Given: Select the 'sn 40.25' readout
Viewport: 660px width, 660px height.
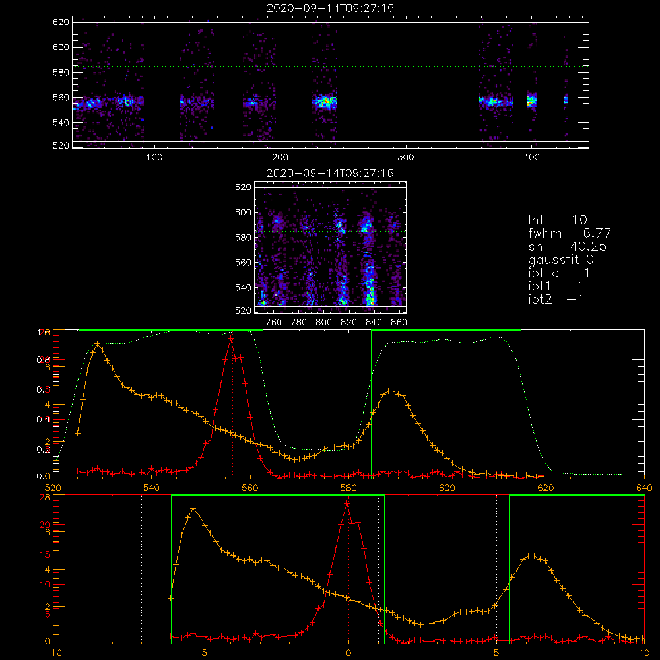Looking at the screenshot, I should [567, 246].
